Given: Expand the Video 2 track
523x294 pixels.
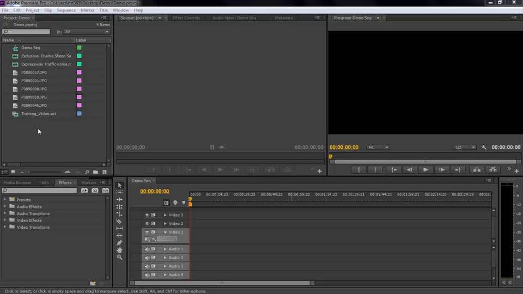Looking at the screenshot, I should point(165,224).
